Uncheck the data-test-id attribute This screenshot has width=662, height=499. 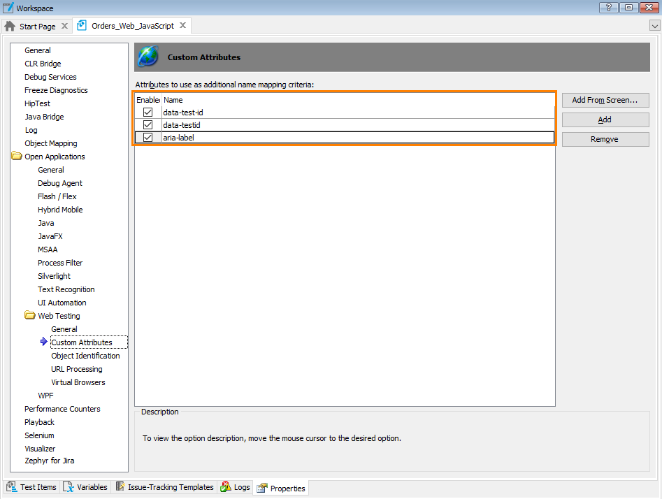147,112
